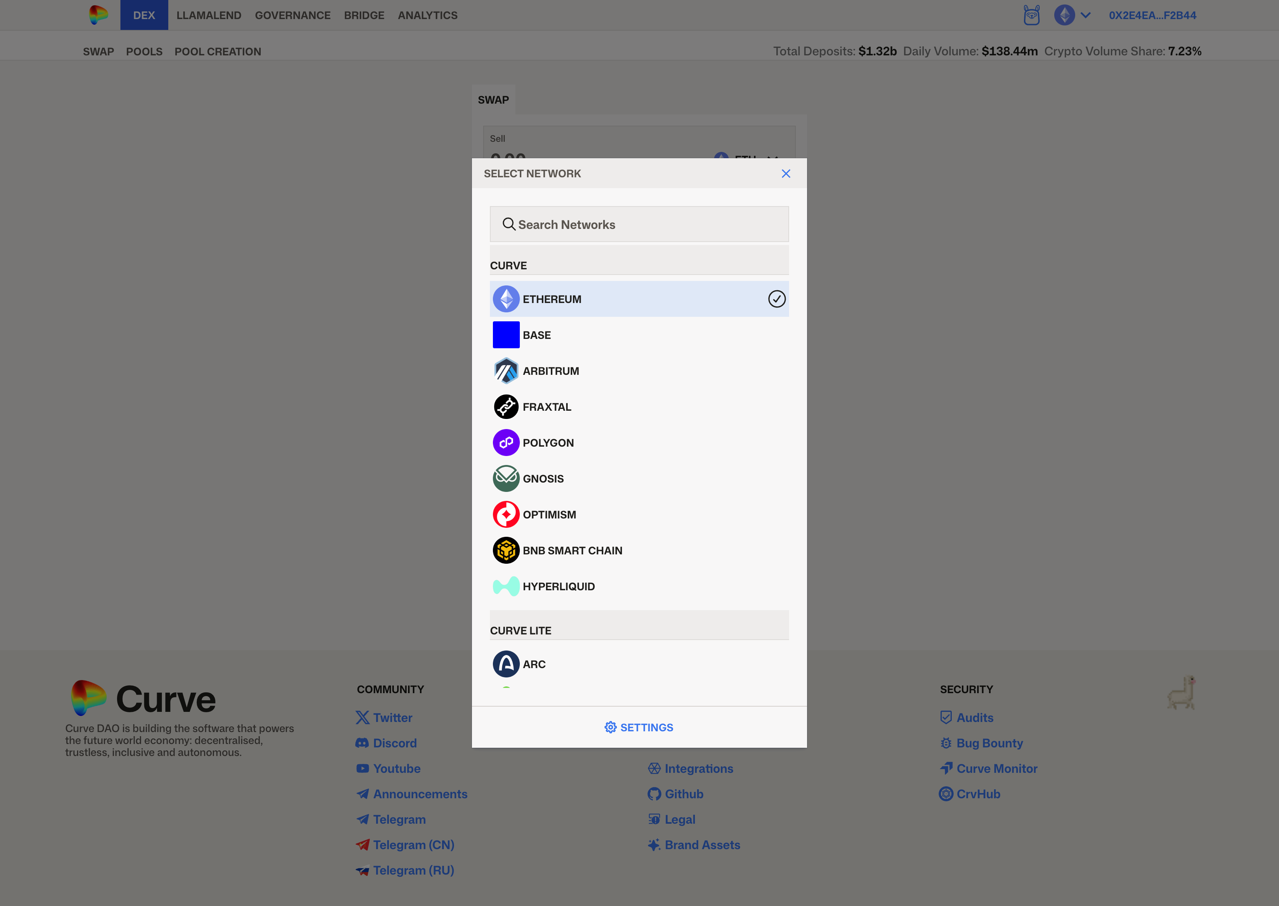1279x906 pixels.
Task: Choose the Gnosis network icon
Action: tap(506, 479)
